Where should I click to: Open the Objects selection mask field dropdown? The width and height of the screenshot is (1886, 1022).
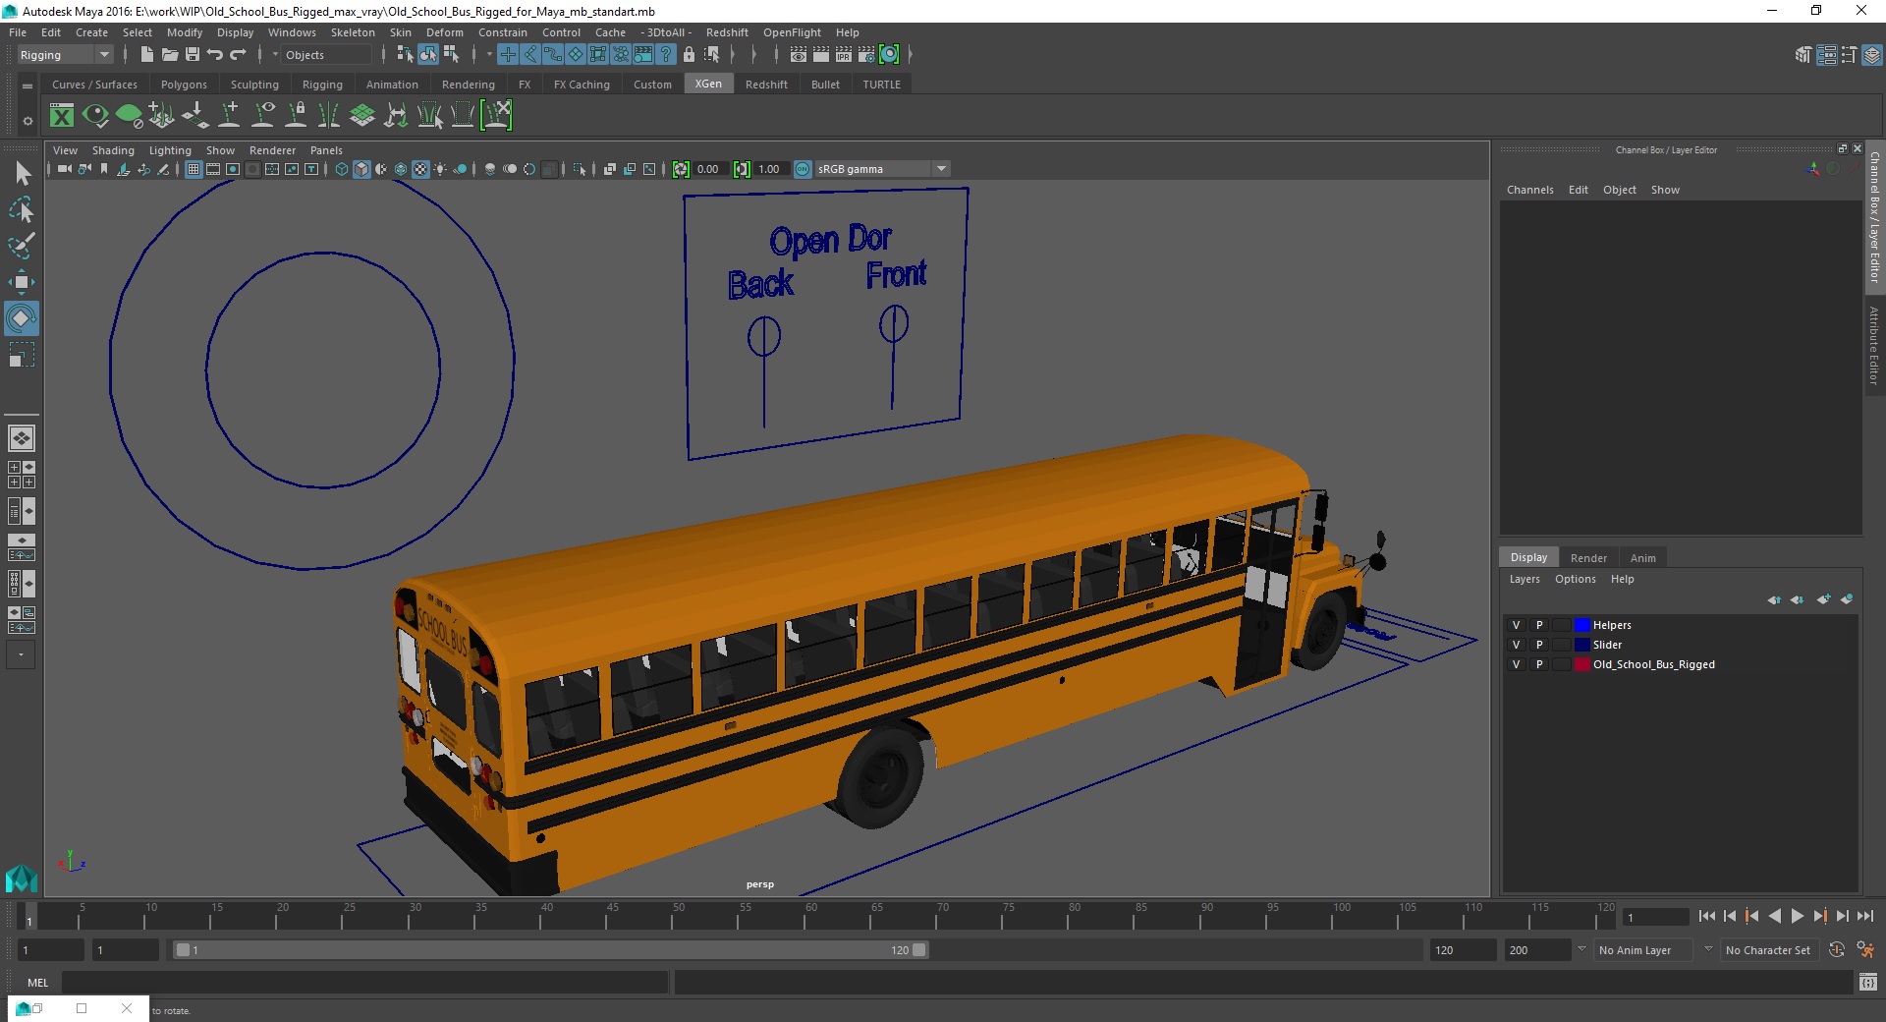(324, 55)
